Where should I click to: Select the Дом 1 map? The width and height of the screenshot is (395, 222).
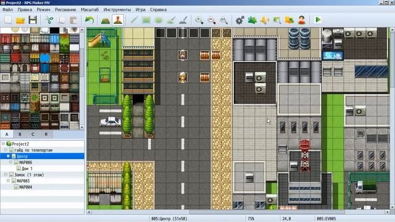[x=27, y=168]
